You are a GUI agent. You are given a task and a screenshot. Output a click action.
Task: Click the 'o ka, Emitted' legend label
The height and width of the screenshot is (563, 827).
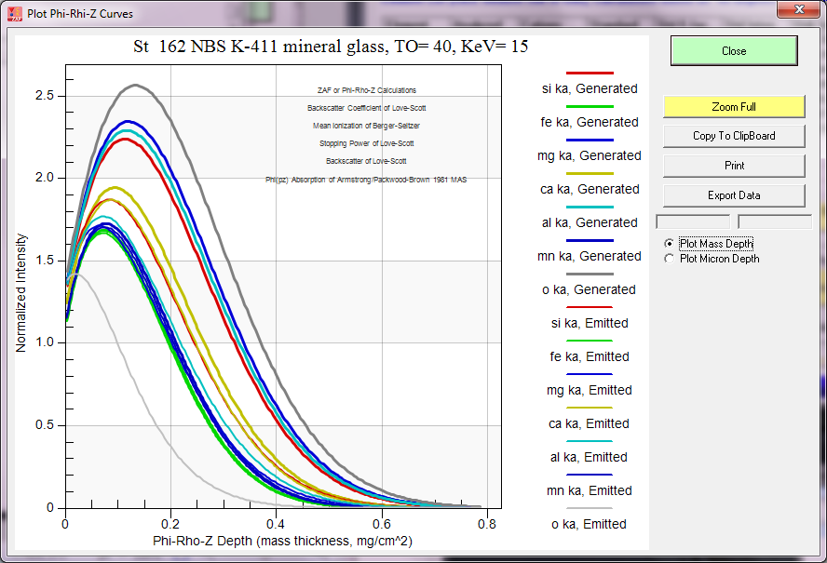[x=590, y=524]
